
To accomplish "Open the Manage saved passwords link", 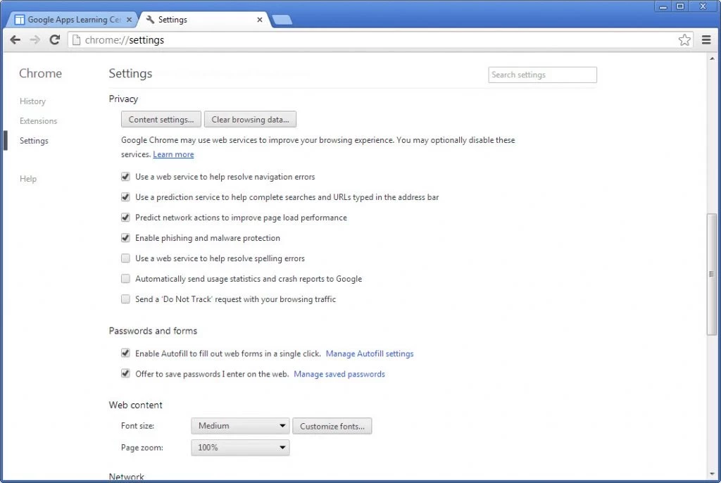I will tap(339, 374).
